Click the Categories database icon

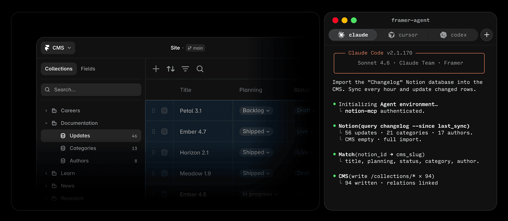click(63, 148)
